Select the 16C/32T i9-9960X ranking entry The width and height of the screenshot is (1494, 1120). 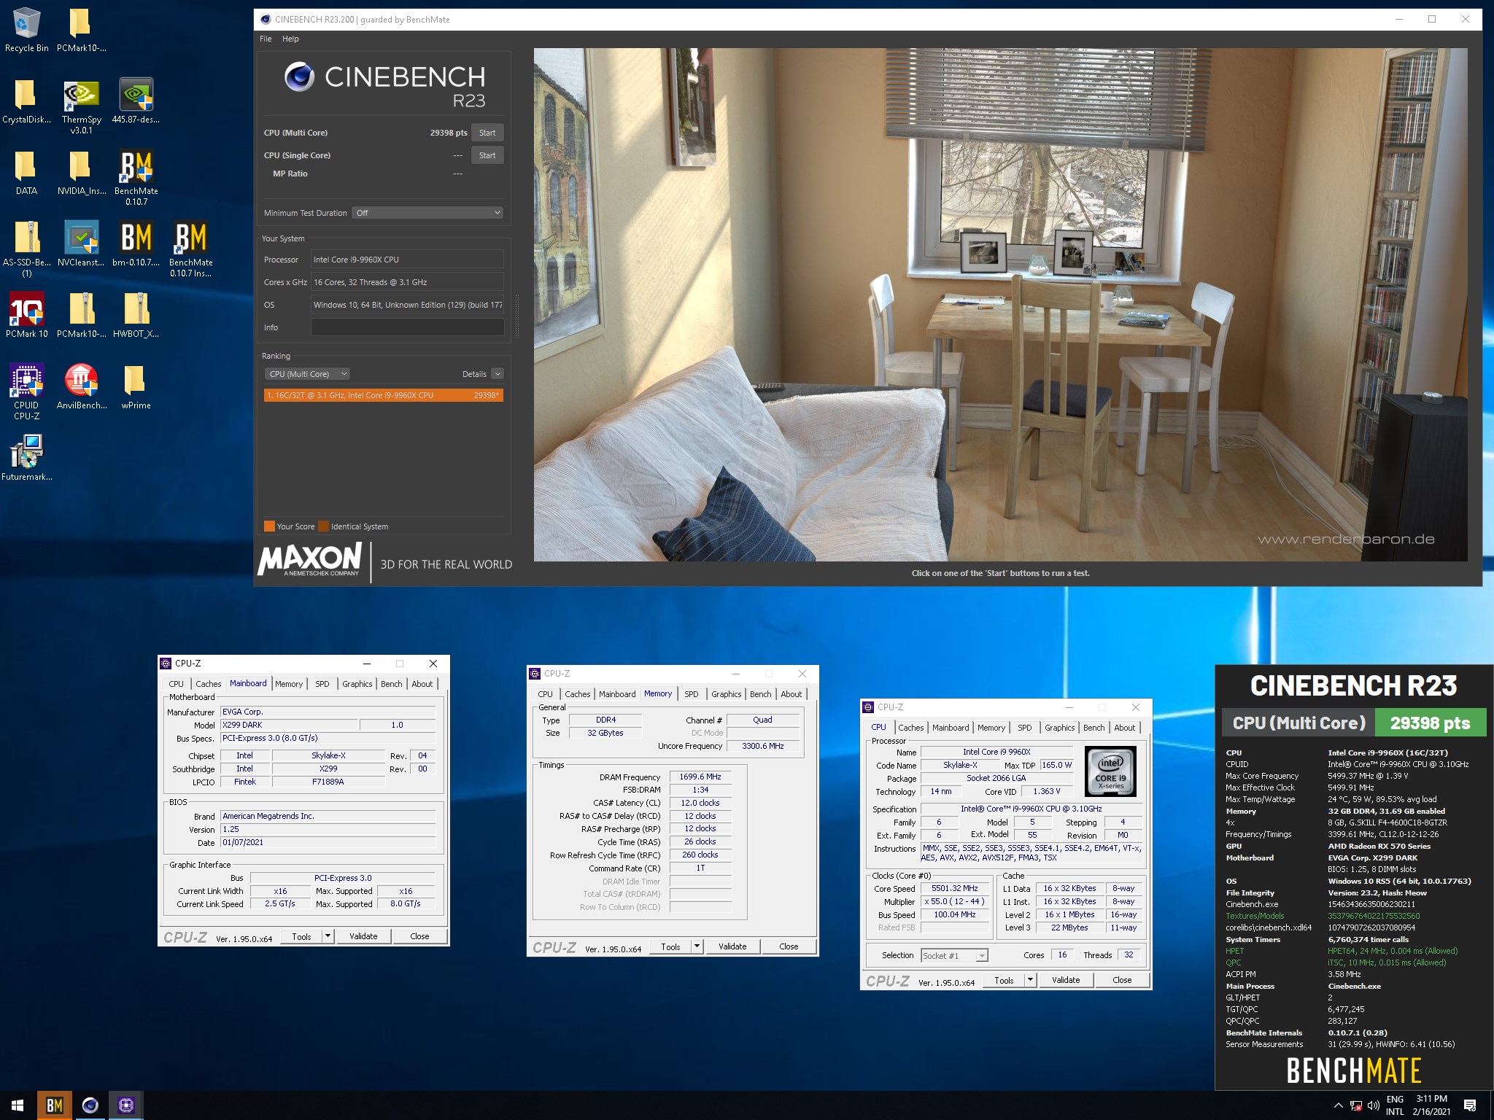coord(384,395)
